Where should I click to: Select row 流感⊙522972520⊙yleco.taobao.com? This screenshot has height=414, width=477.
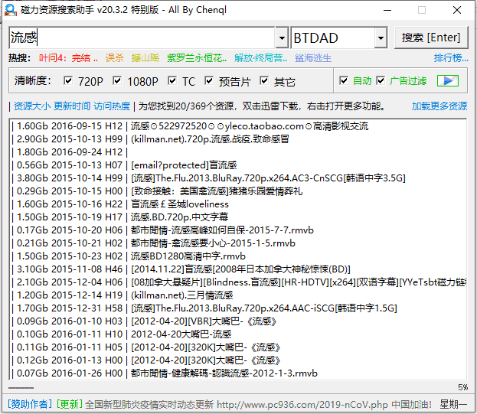[x=238, y=126]
